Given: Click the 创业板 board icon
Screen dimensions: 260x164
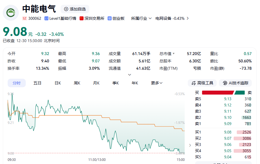Looking at the screenshot, I should pos(109,18).
